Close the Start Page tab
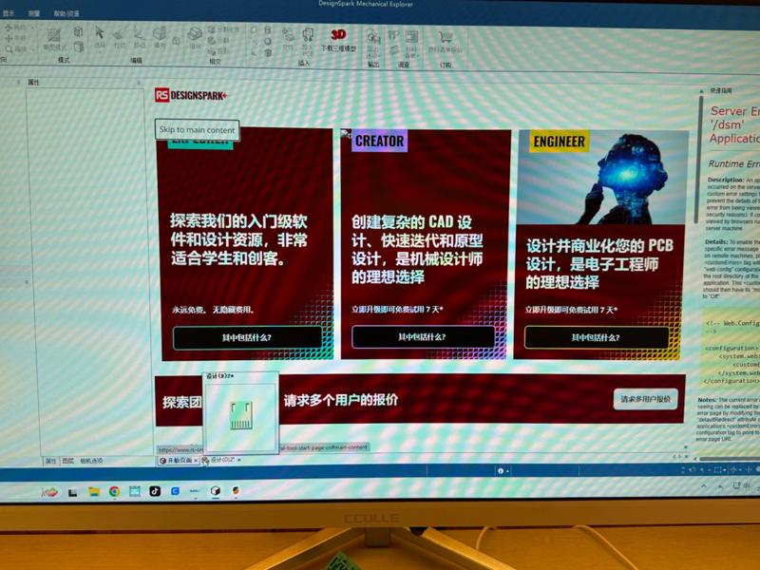760x570 pixels. tap(196, 461)
